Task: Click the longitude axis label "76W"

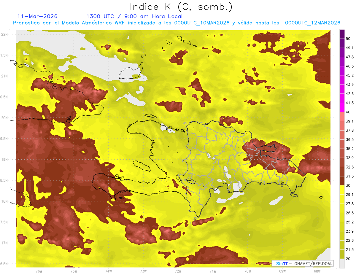Action: click(39, 271)
